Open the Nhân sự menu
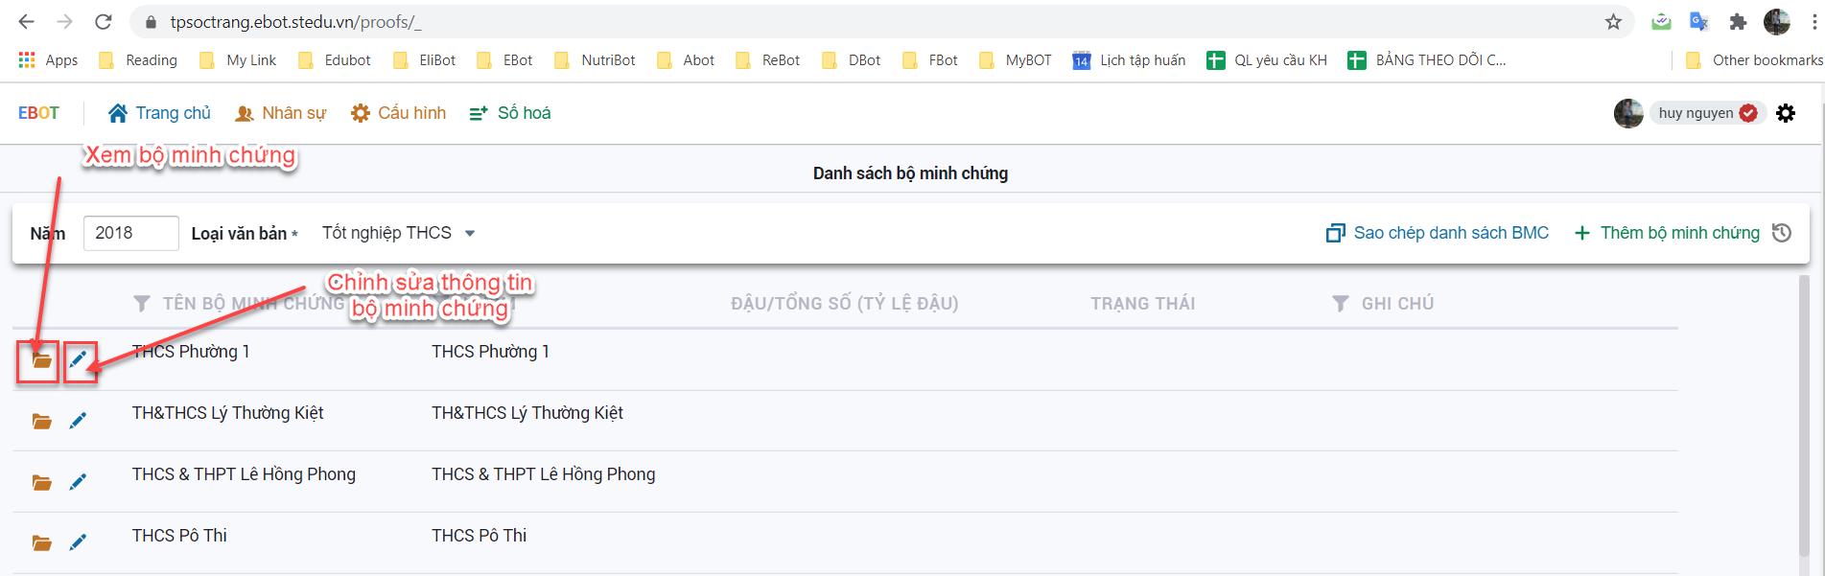Image resolution: width=1825 pixels, height=576 pixels. click(x=281, y=113)
